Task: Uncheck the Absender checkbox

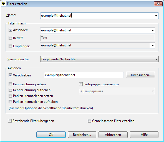Action: 10,30
